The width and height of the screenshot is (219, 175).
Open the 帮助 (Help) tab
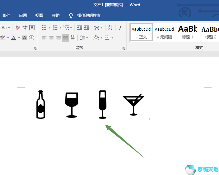[56, 15]
